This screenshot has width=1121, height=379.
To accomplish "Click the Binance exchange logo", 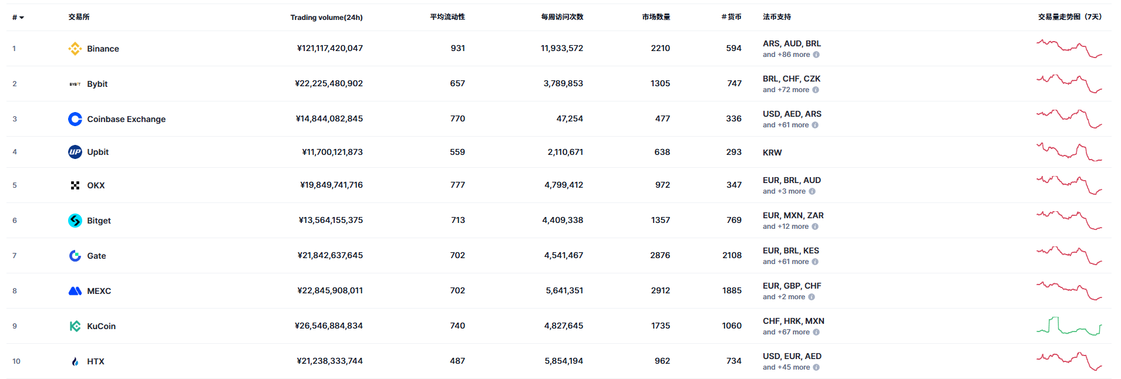I will (x=75, y=48).
